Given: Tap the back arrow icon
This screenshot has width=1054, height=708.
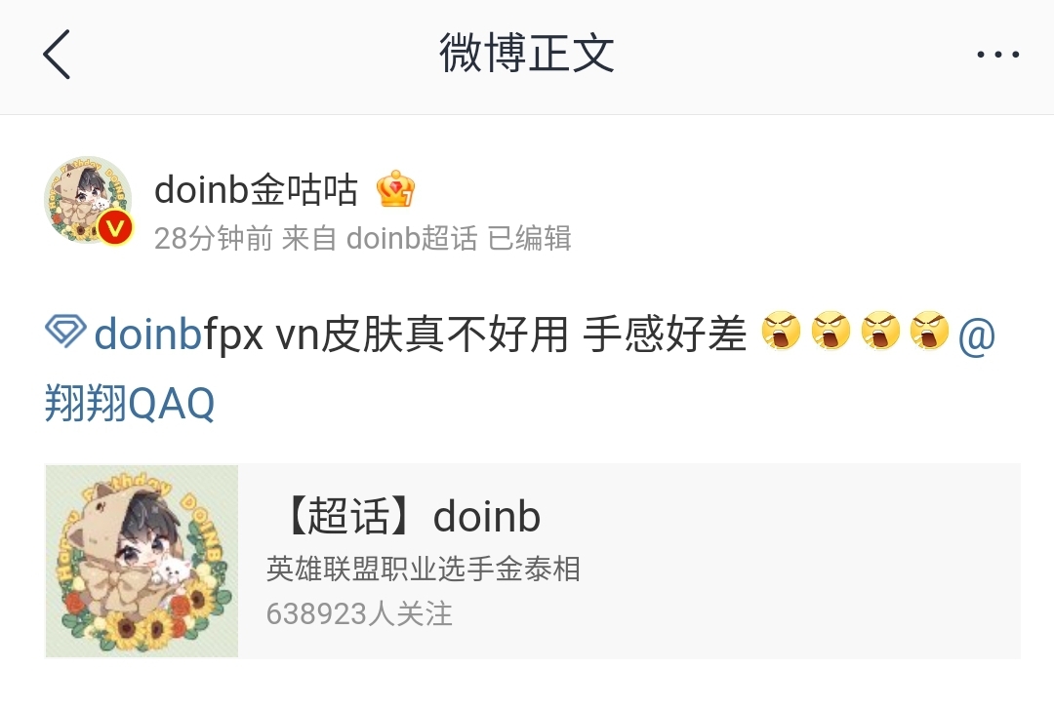Looking at the screenshot, I should [x=57, y=55].
